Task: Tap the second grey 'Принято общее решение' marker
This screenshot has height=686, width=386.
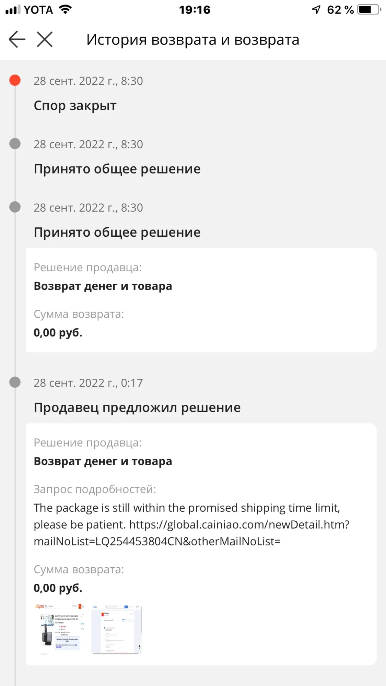Action: tap(15, 207)
